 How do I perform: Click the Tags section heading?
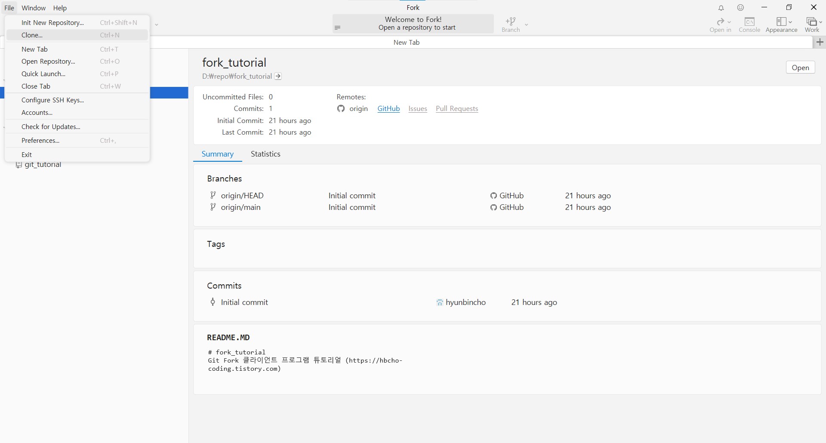[216, 244]
